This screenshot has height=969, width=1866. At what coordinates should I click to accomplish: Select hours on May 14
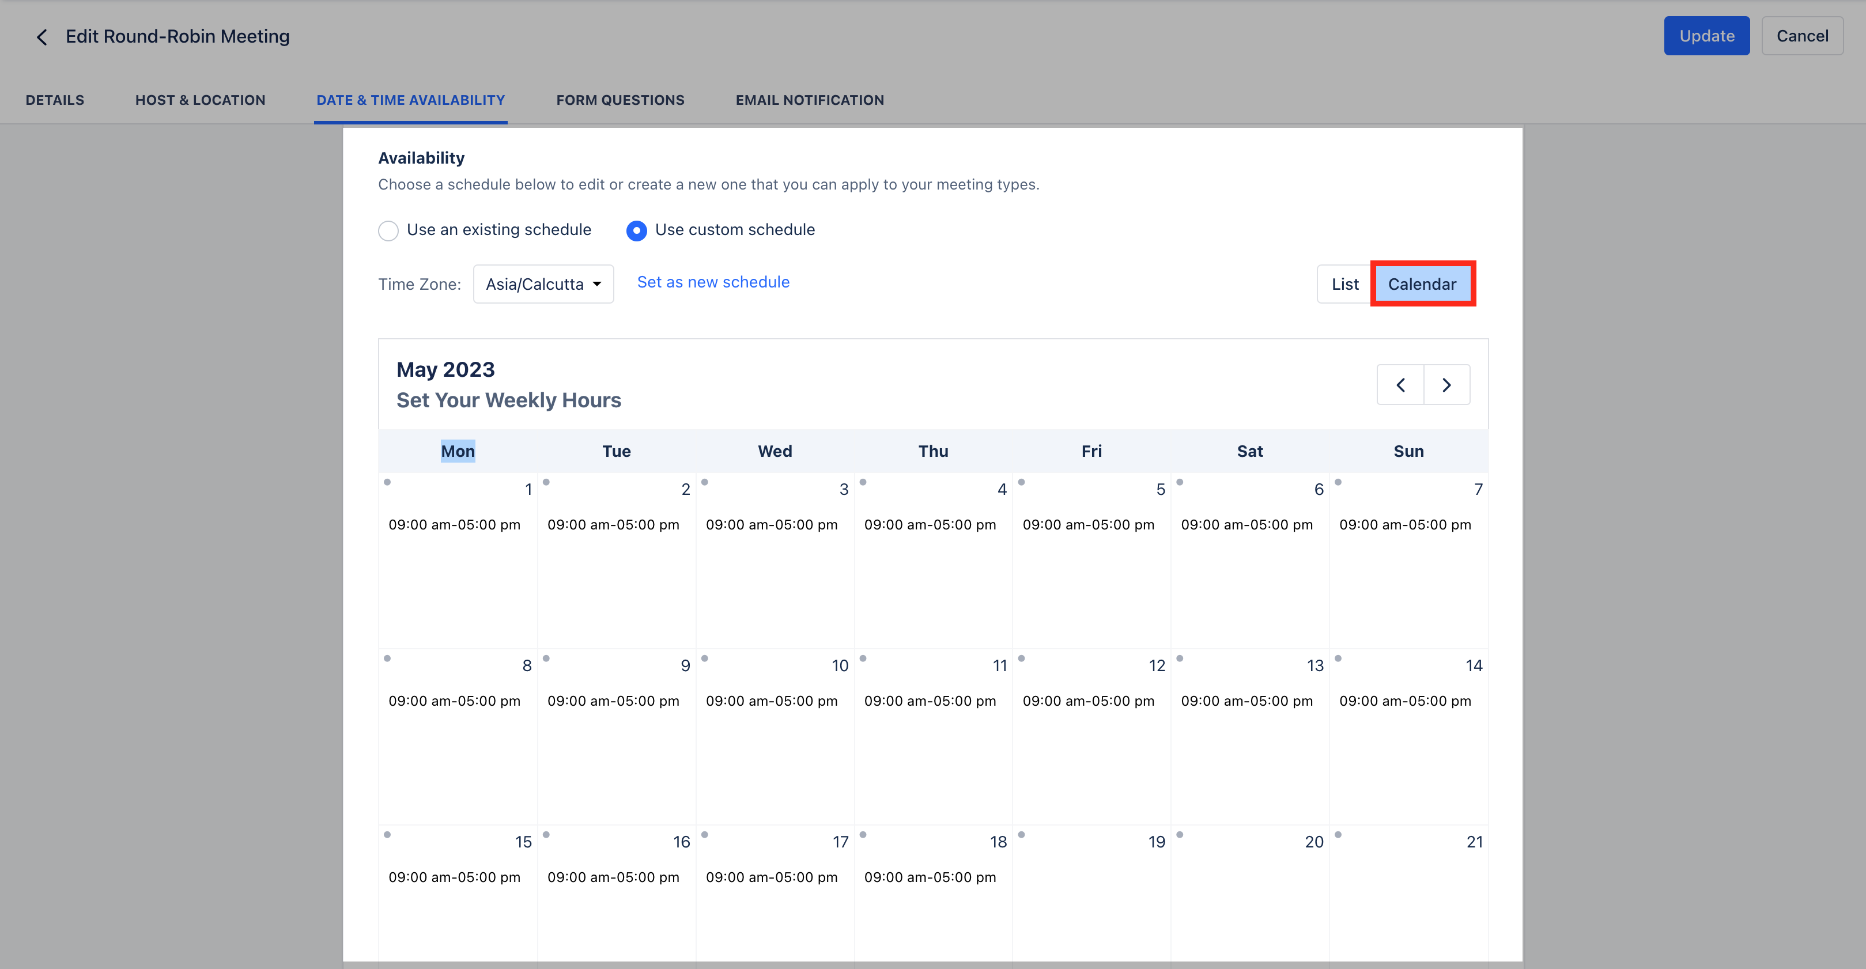click(1406, 701)
